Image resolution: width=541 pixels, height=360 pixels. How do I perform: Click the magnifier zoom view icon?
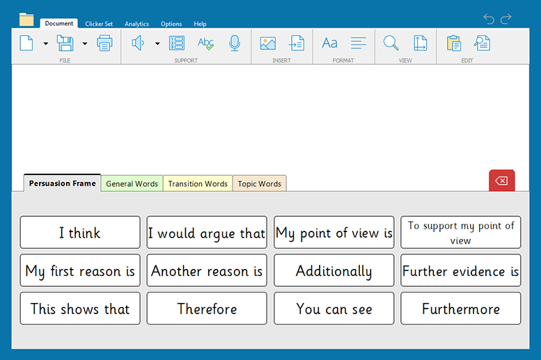point(391,43)
